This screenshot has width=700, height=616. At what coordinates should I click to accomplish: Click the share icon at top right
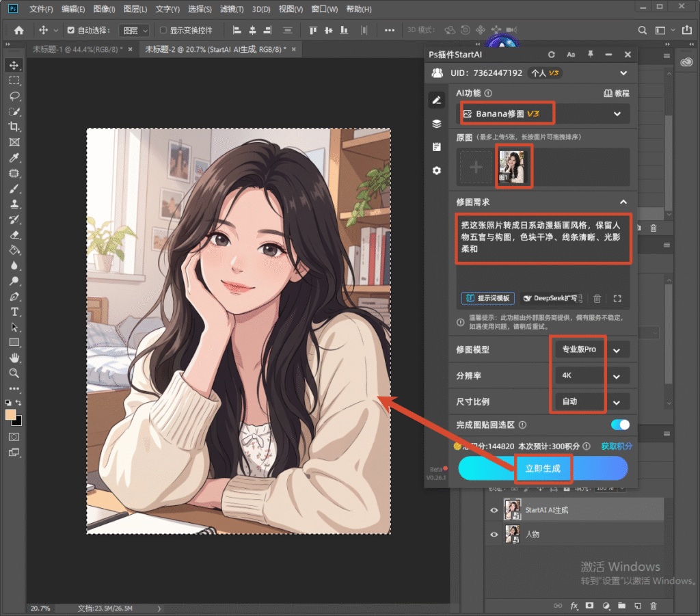point(686,30)
